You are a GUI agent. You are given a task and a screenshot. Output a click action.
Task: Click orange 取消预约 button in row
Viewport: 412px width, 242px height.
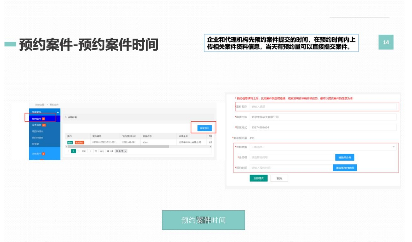click(79, 142)
